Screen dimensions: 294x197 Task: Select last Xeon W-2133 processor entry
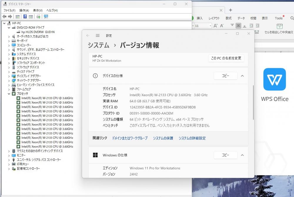point(47,147)
